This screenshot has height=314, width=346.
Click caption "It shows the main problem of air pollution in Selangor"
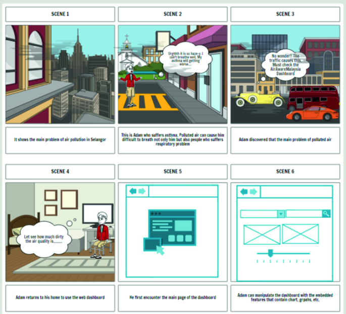[60, 140]
